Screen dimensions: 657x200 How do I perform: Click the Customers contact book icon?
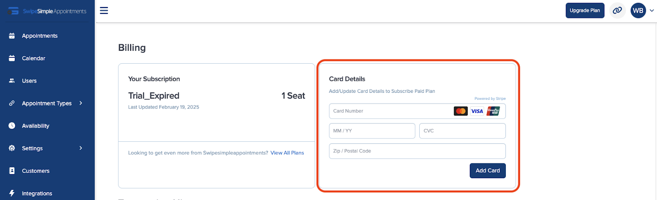pos(12,171)
